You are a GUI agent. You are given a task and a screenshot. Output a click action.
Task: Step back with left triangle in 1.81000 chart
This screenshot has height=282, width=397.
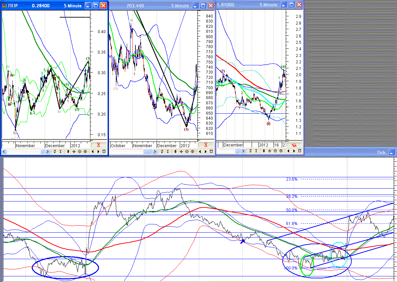[x=288, y=151]
